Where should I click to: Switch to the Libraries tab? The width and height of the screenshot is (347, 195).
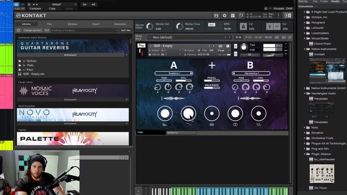(27, 24)
